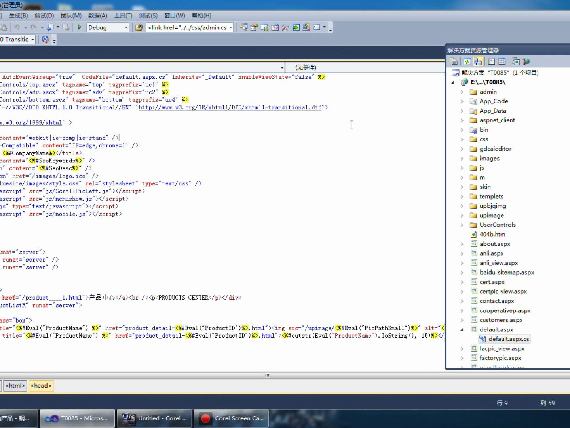Refresh the Solution Explorer tree
The image size is (570, 428).
[x=467, y=61]
